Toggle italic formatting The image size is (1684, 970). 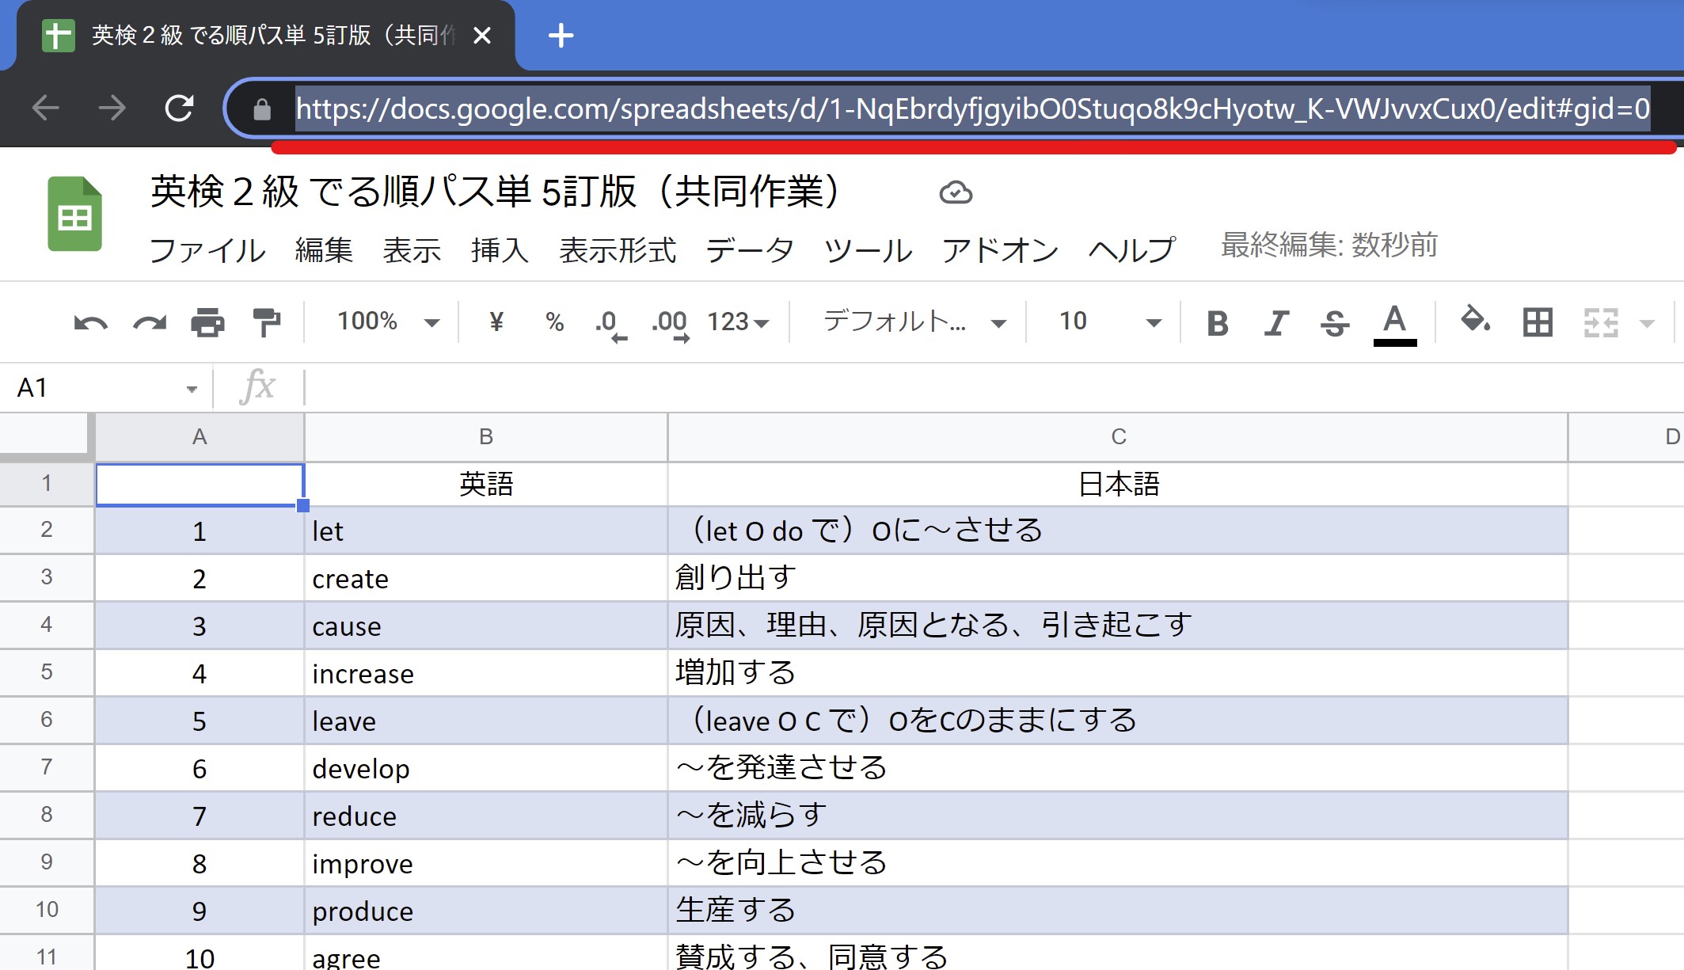pos(1276,323)
